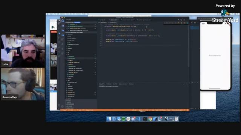
Task: Open the Terminal menu in menu bar
Action: point(78,14)
